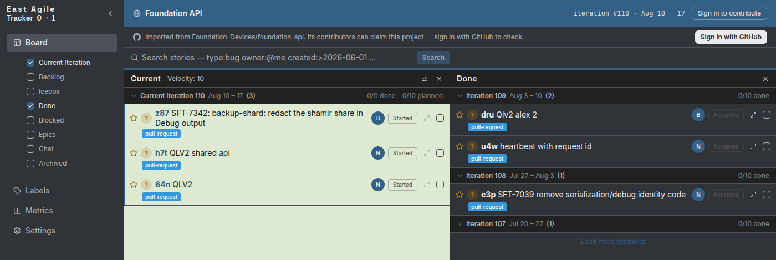
Task: Focus the Search stories input field
Action: point(272,58)
